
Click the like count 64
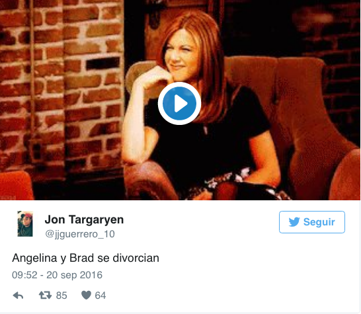coord(100,295)
